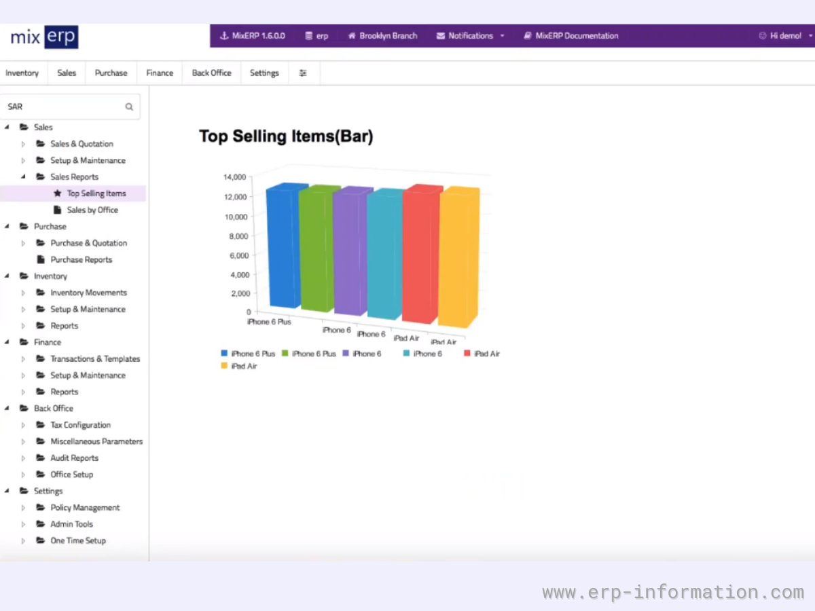This screenshot has width=815, height=611.
Task: Click the file icon for Sales by Office
Action: click(x=58, y=210)
